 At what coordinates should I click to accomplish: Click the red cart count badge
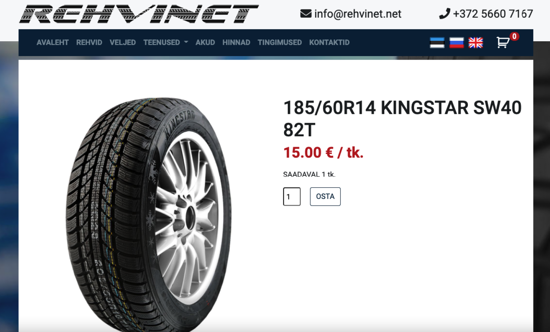514,36
